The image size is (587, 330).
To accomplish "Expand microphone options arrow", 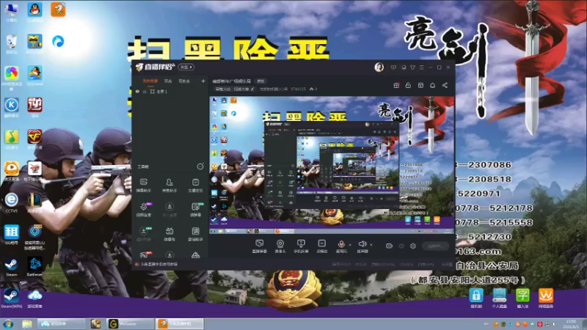I will coord(350,245).
